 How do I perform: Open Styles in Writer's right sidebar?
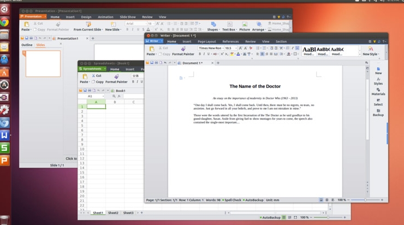tap(378, 81)
